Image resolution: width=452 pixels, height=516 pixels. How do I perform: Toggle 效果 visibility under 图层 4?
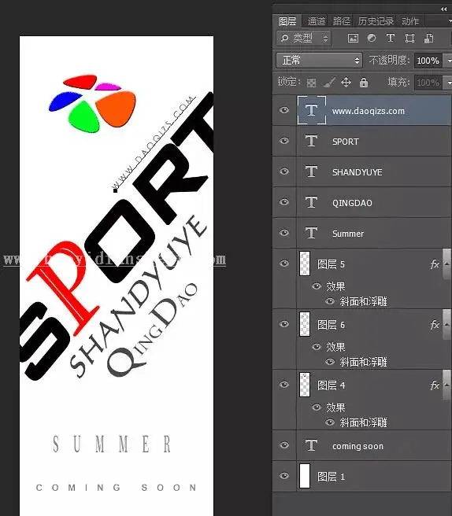[x=317, y=407]
